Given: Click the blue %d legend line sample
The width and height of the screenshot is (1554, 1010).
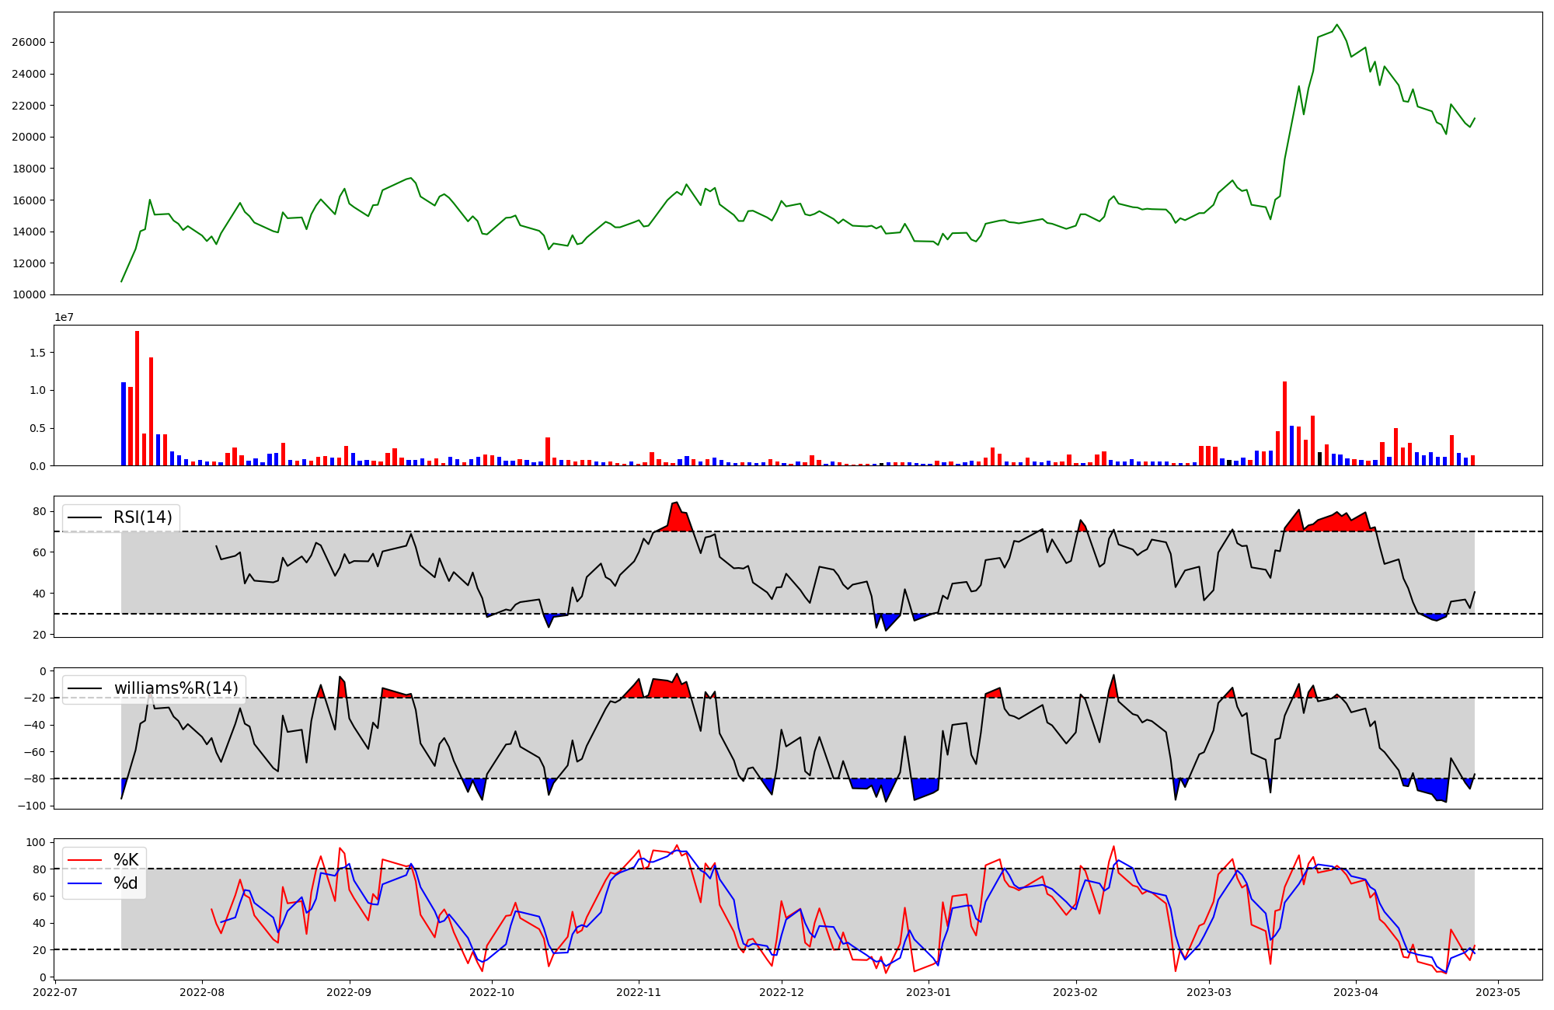Looking at the screenshot, I should click(85, 883).
